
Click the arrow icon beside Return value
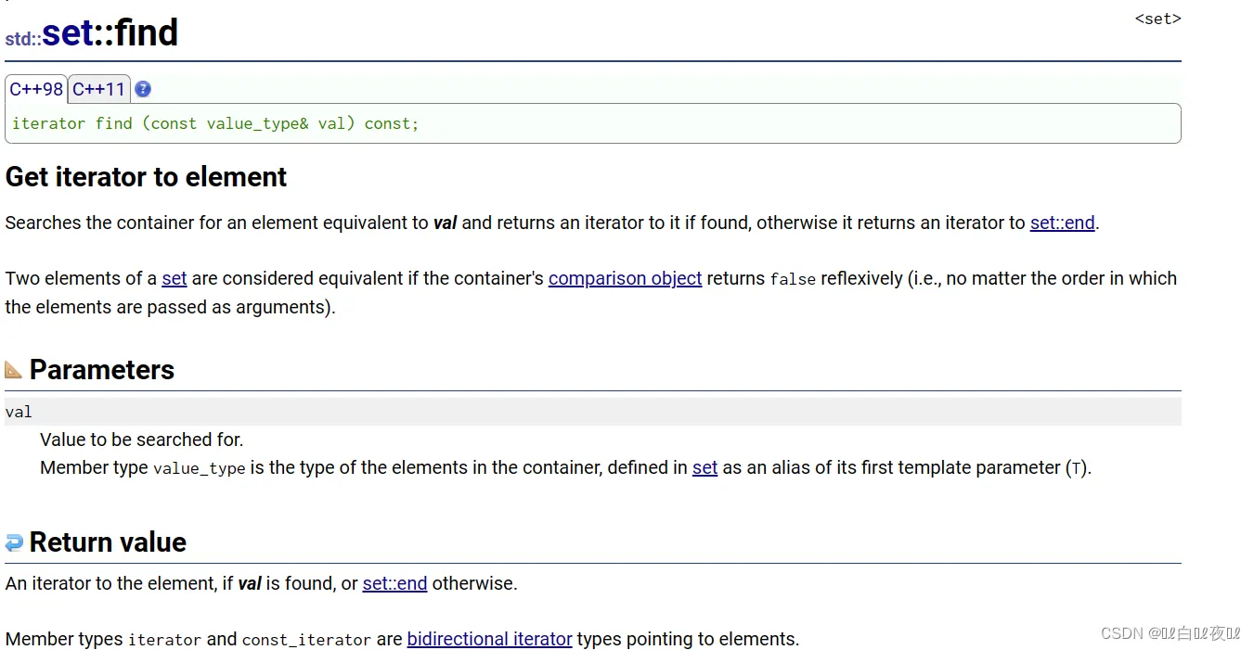(x=14, y=542)
